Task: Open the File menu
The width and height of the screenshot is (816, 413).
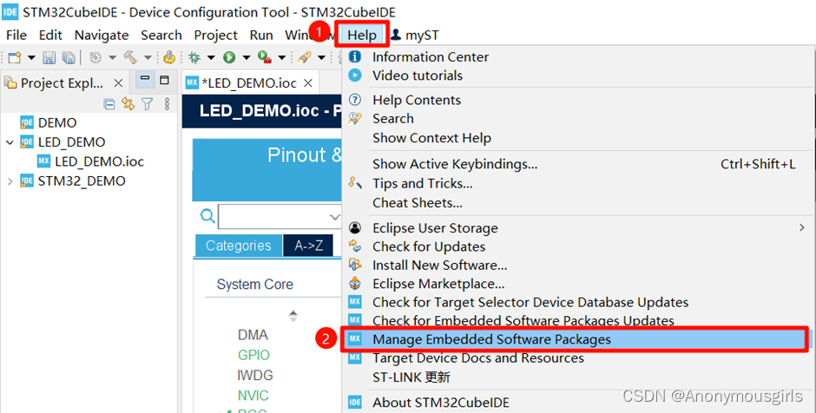Action: coord(16,35)
